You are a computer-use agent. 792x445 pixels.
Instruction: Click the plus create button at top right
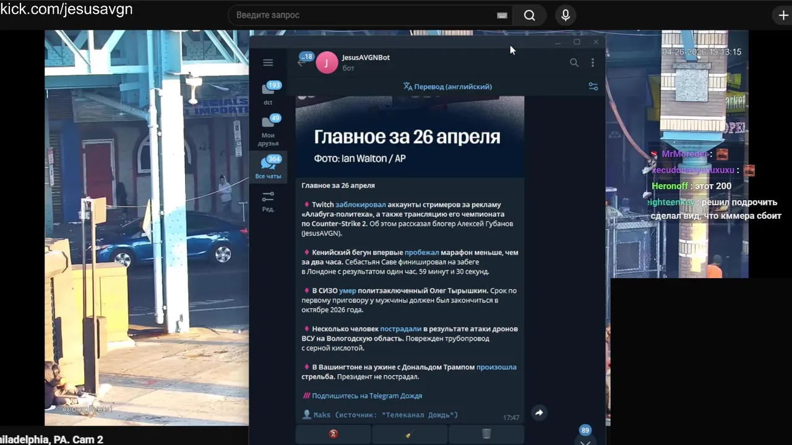[x=783, y=15]
